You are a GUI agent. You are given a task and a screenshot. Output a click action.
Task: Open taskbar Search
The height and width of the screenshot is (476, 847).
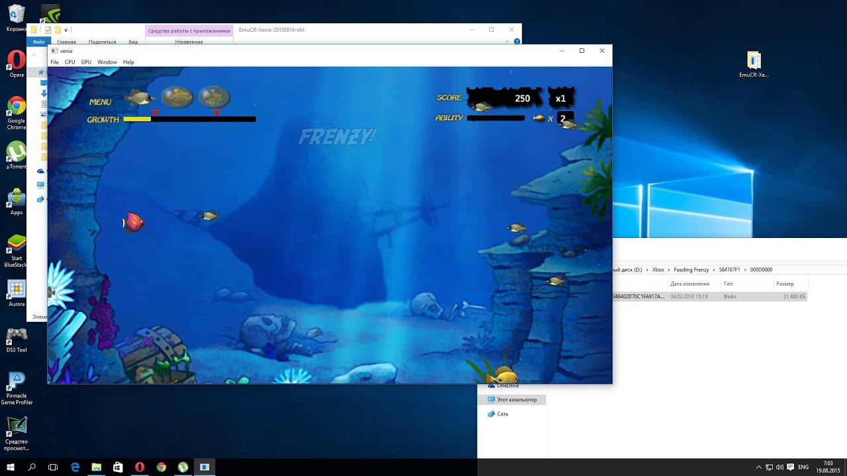coord(32,467)
